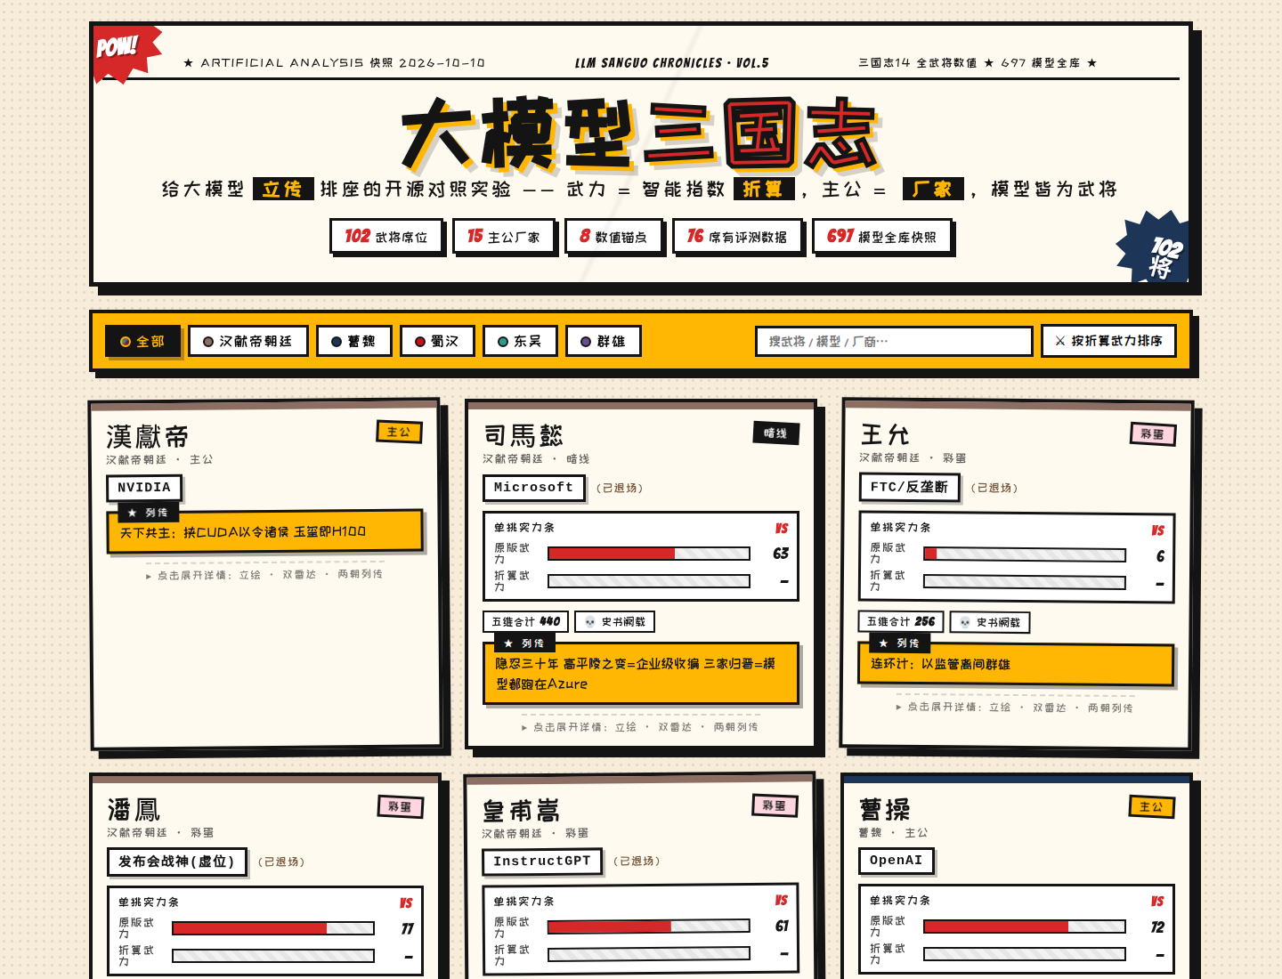This screenshot has width=1282, height=979.
Task: Click the VS icon in 潘鳳 card
Action: pyautogui.click(x=406, y=902)
